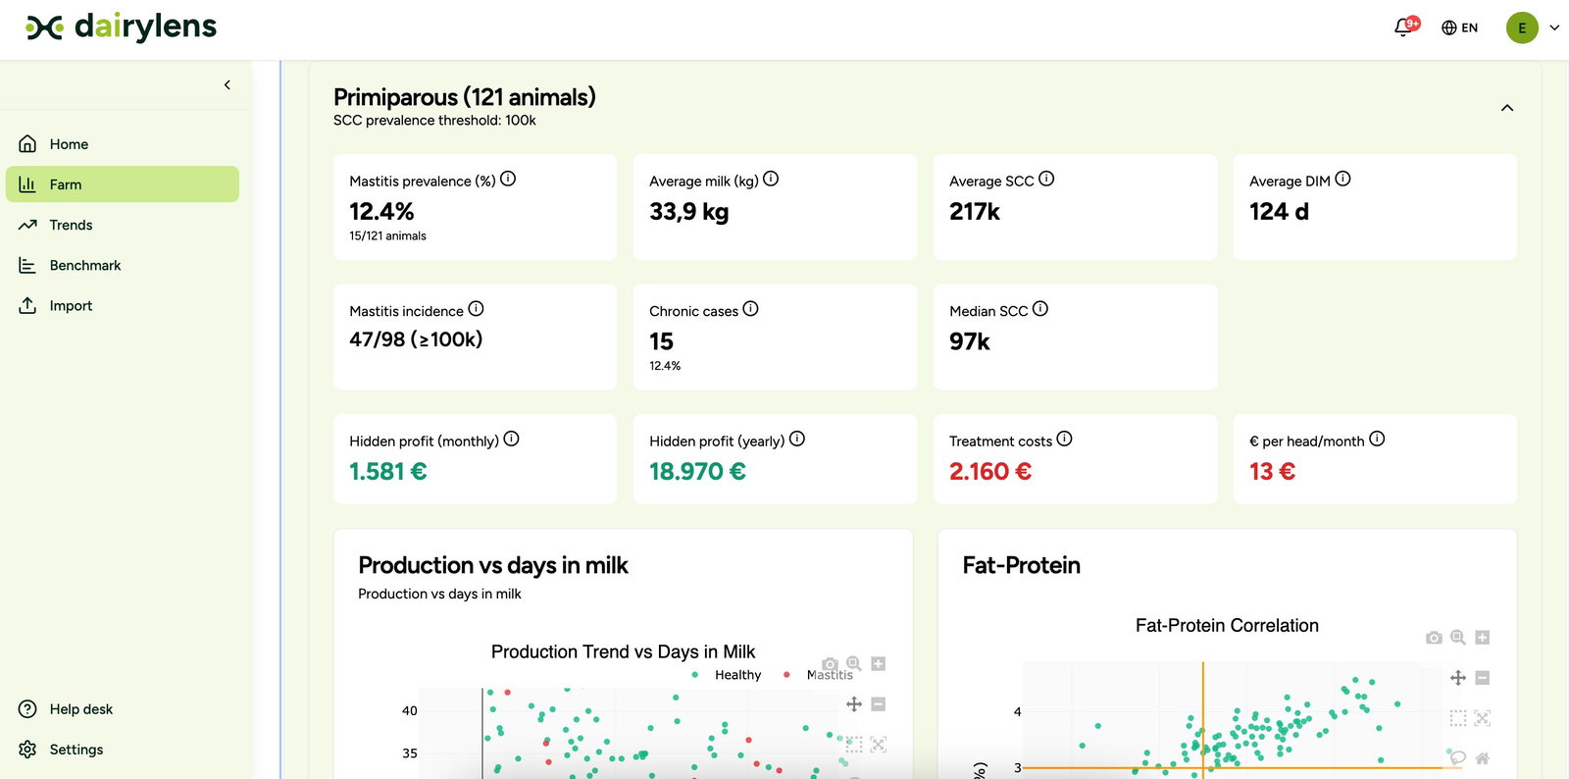Select pan tool on Production Trend chart

point(854,704)
